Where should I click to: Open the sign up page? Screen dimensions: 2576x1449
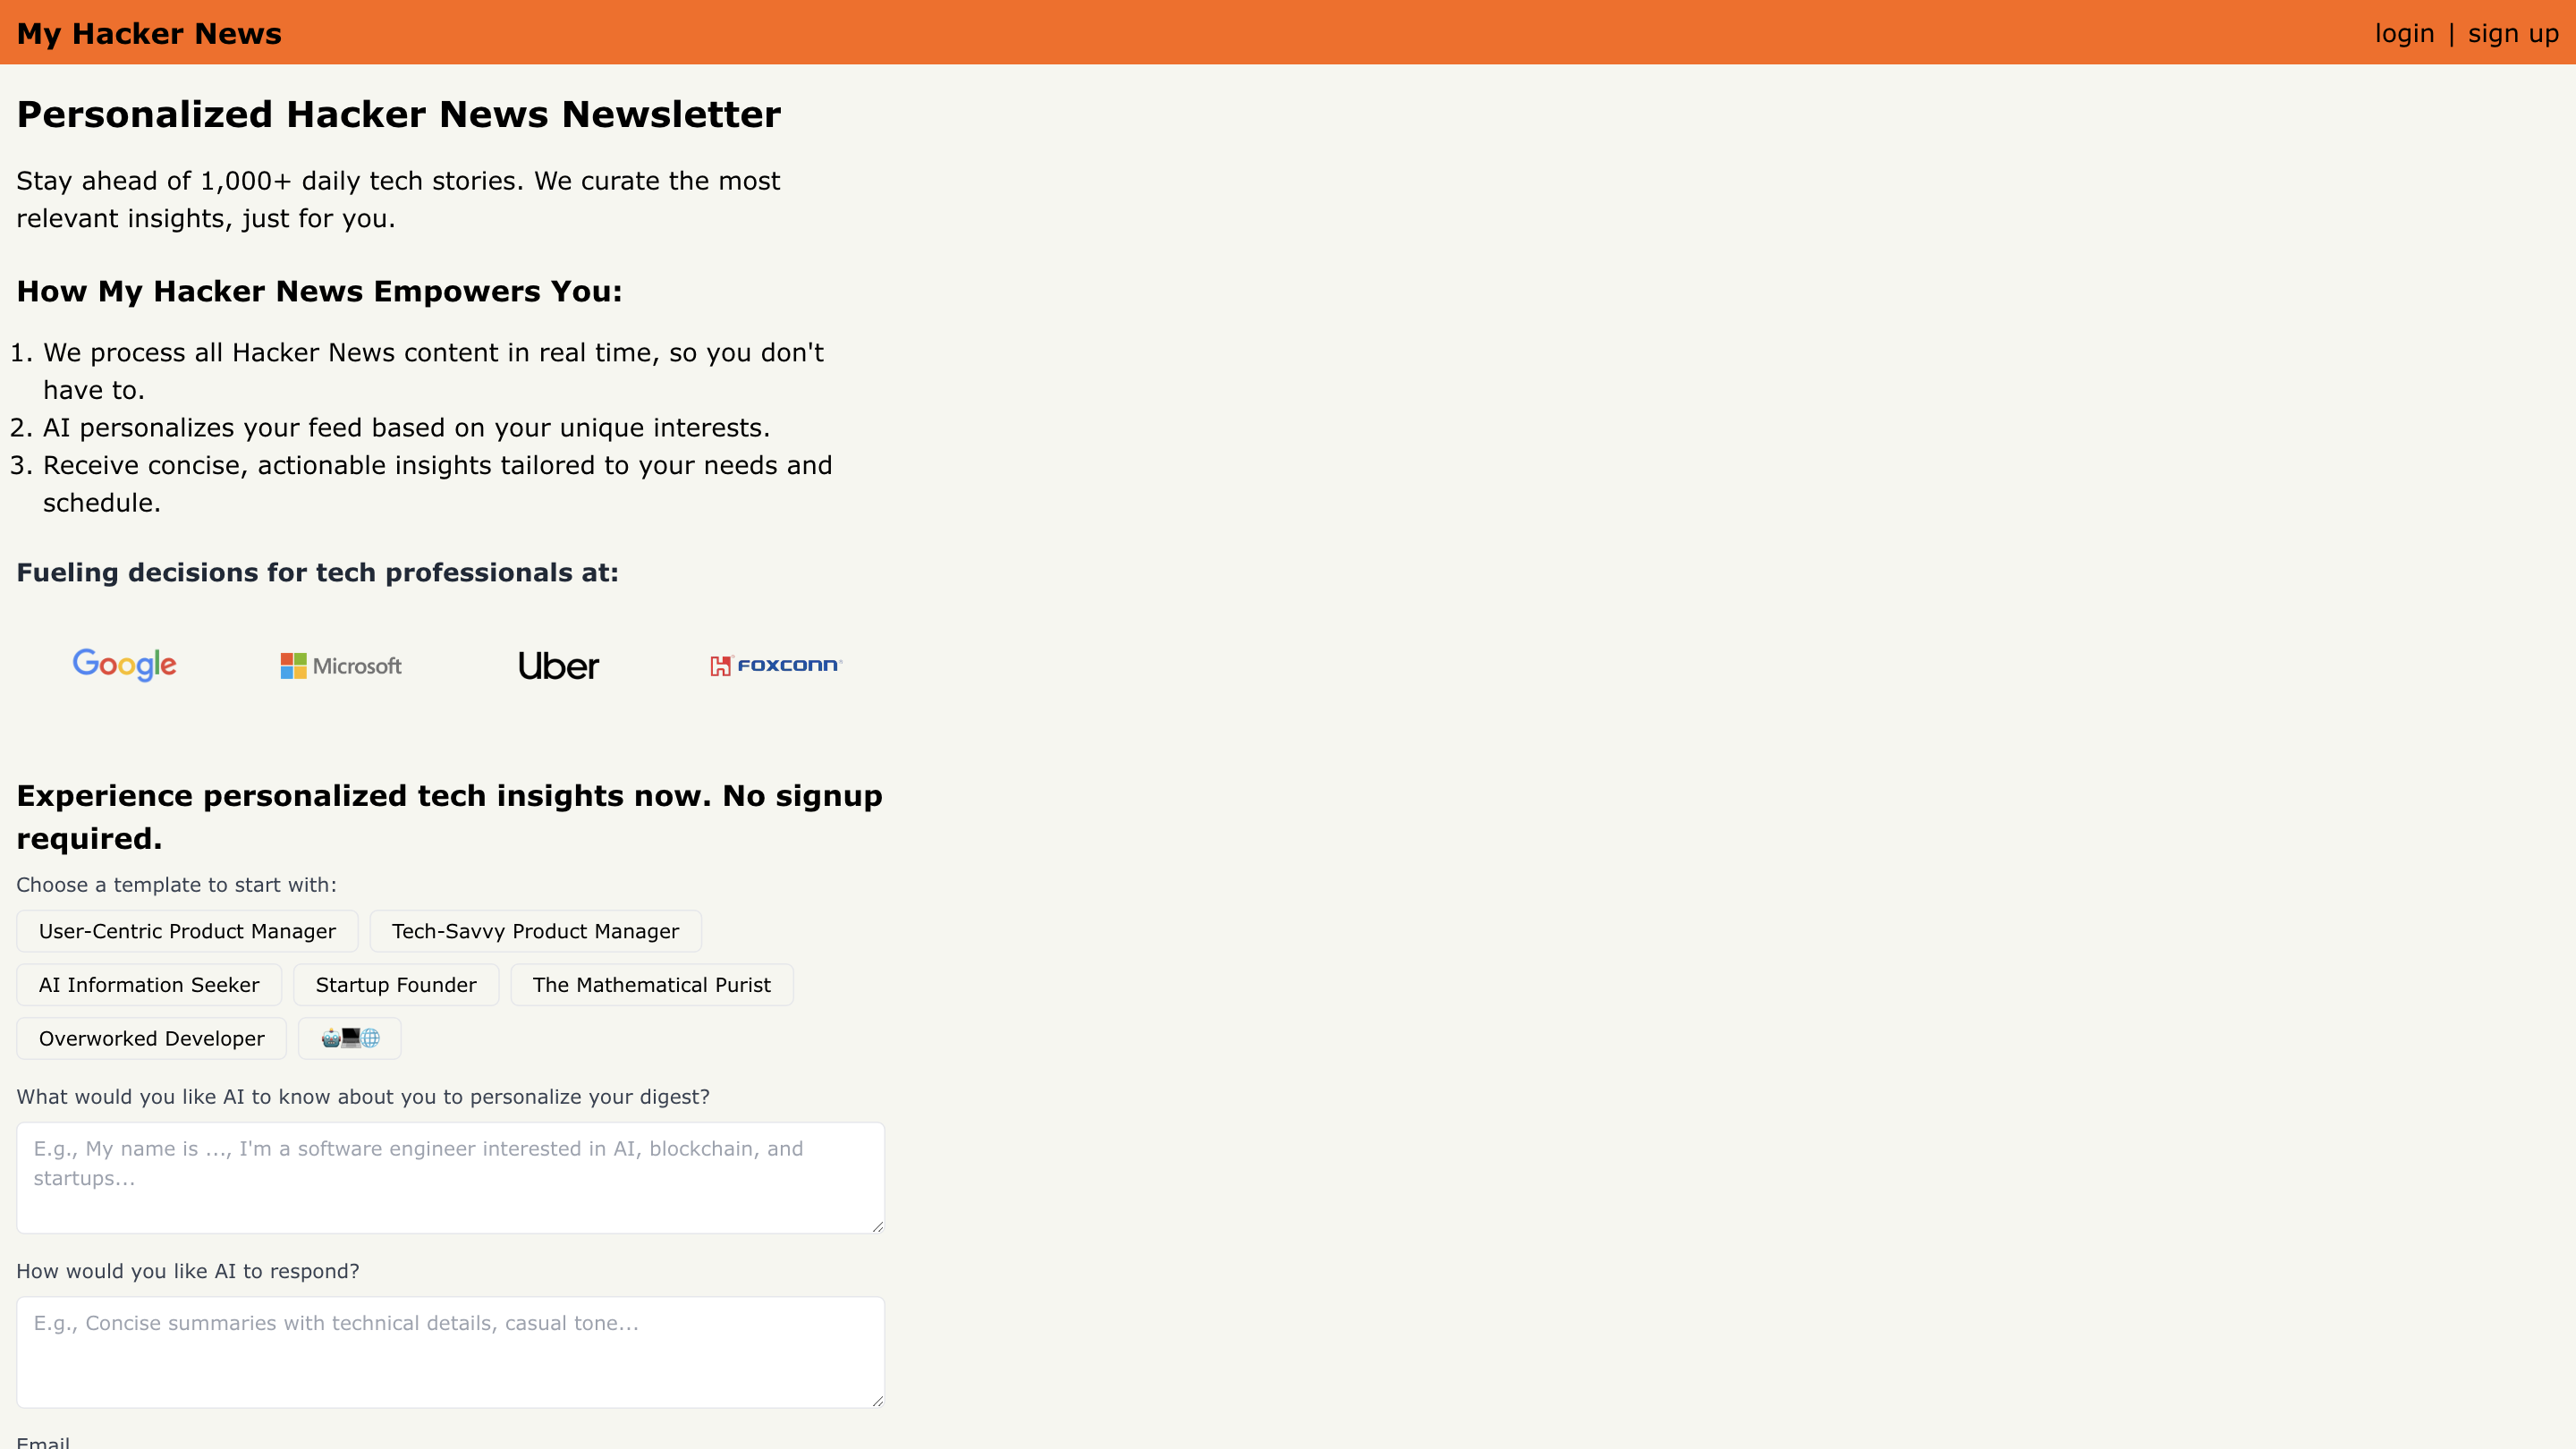[x=2513, y=33]
